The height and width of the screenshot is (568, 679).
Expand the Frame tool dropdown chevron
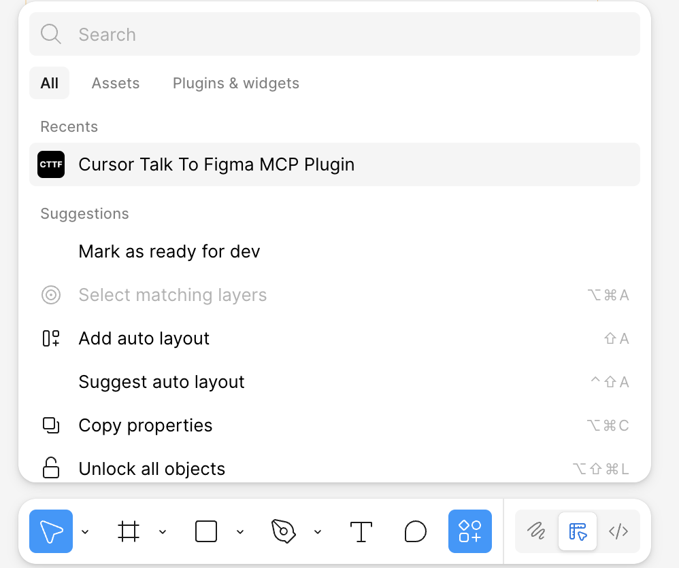pos(163,532)
